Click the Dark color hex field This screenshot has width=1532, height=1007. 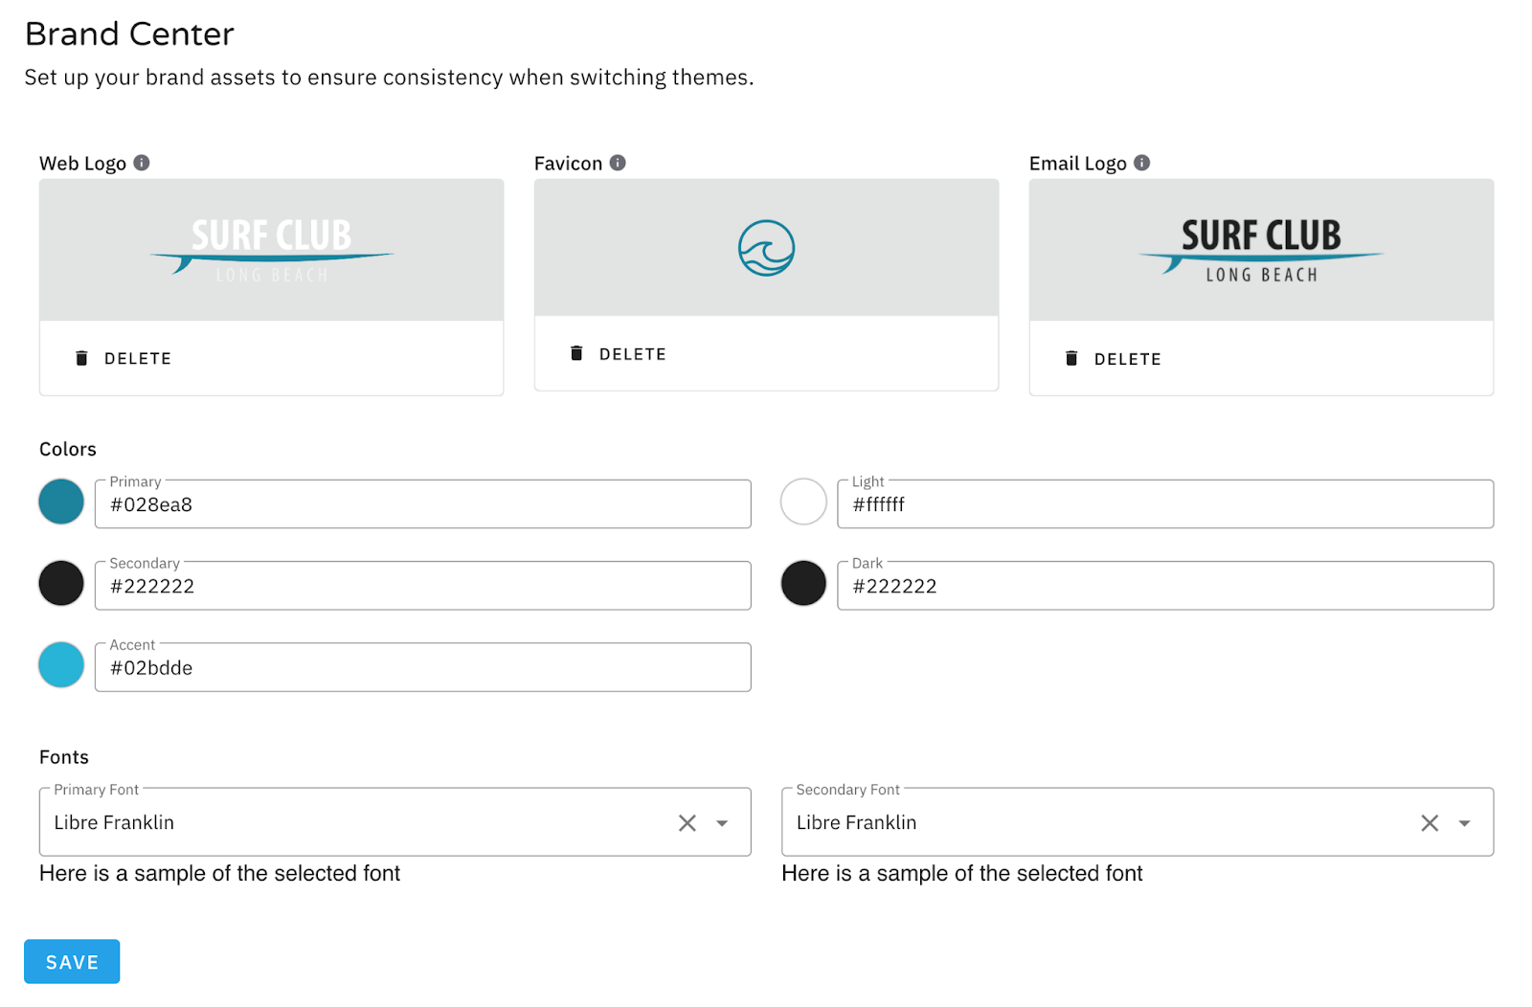pos(1165,586)
